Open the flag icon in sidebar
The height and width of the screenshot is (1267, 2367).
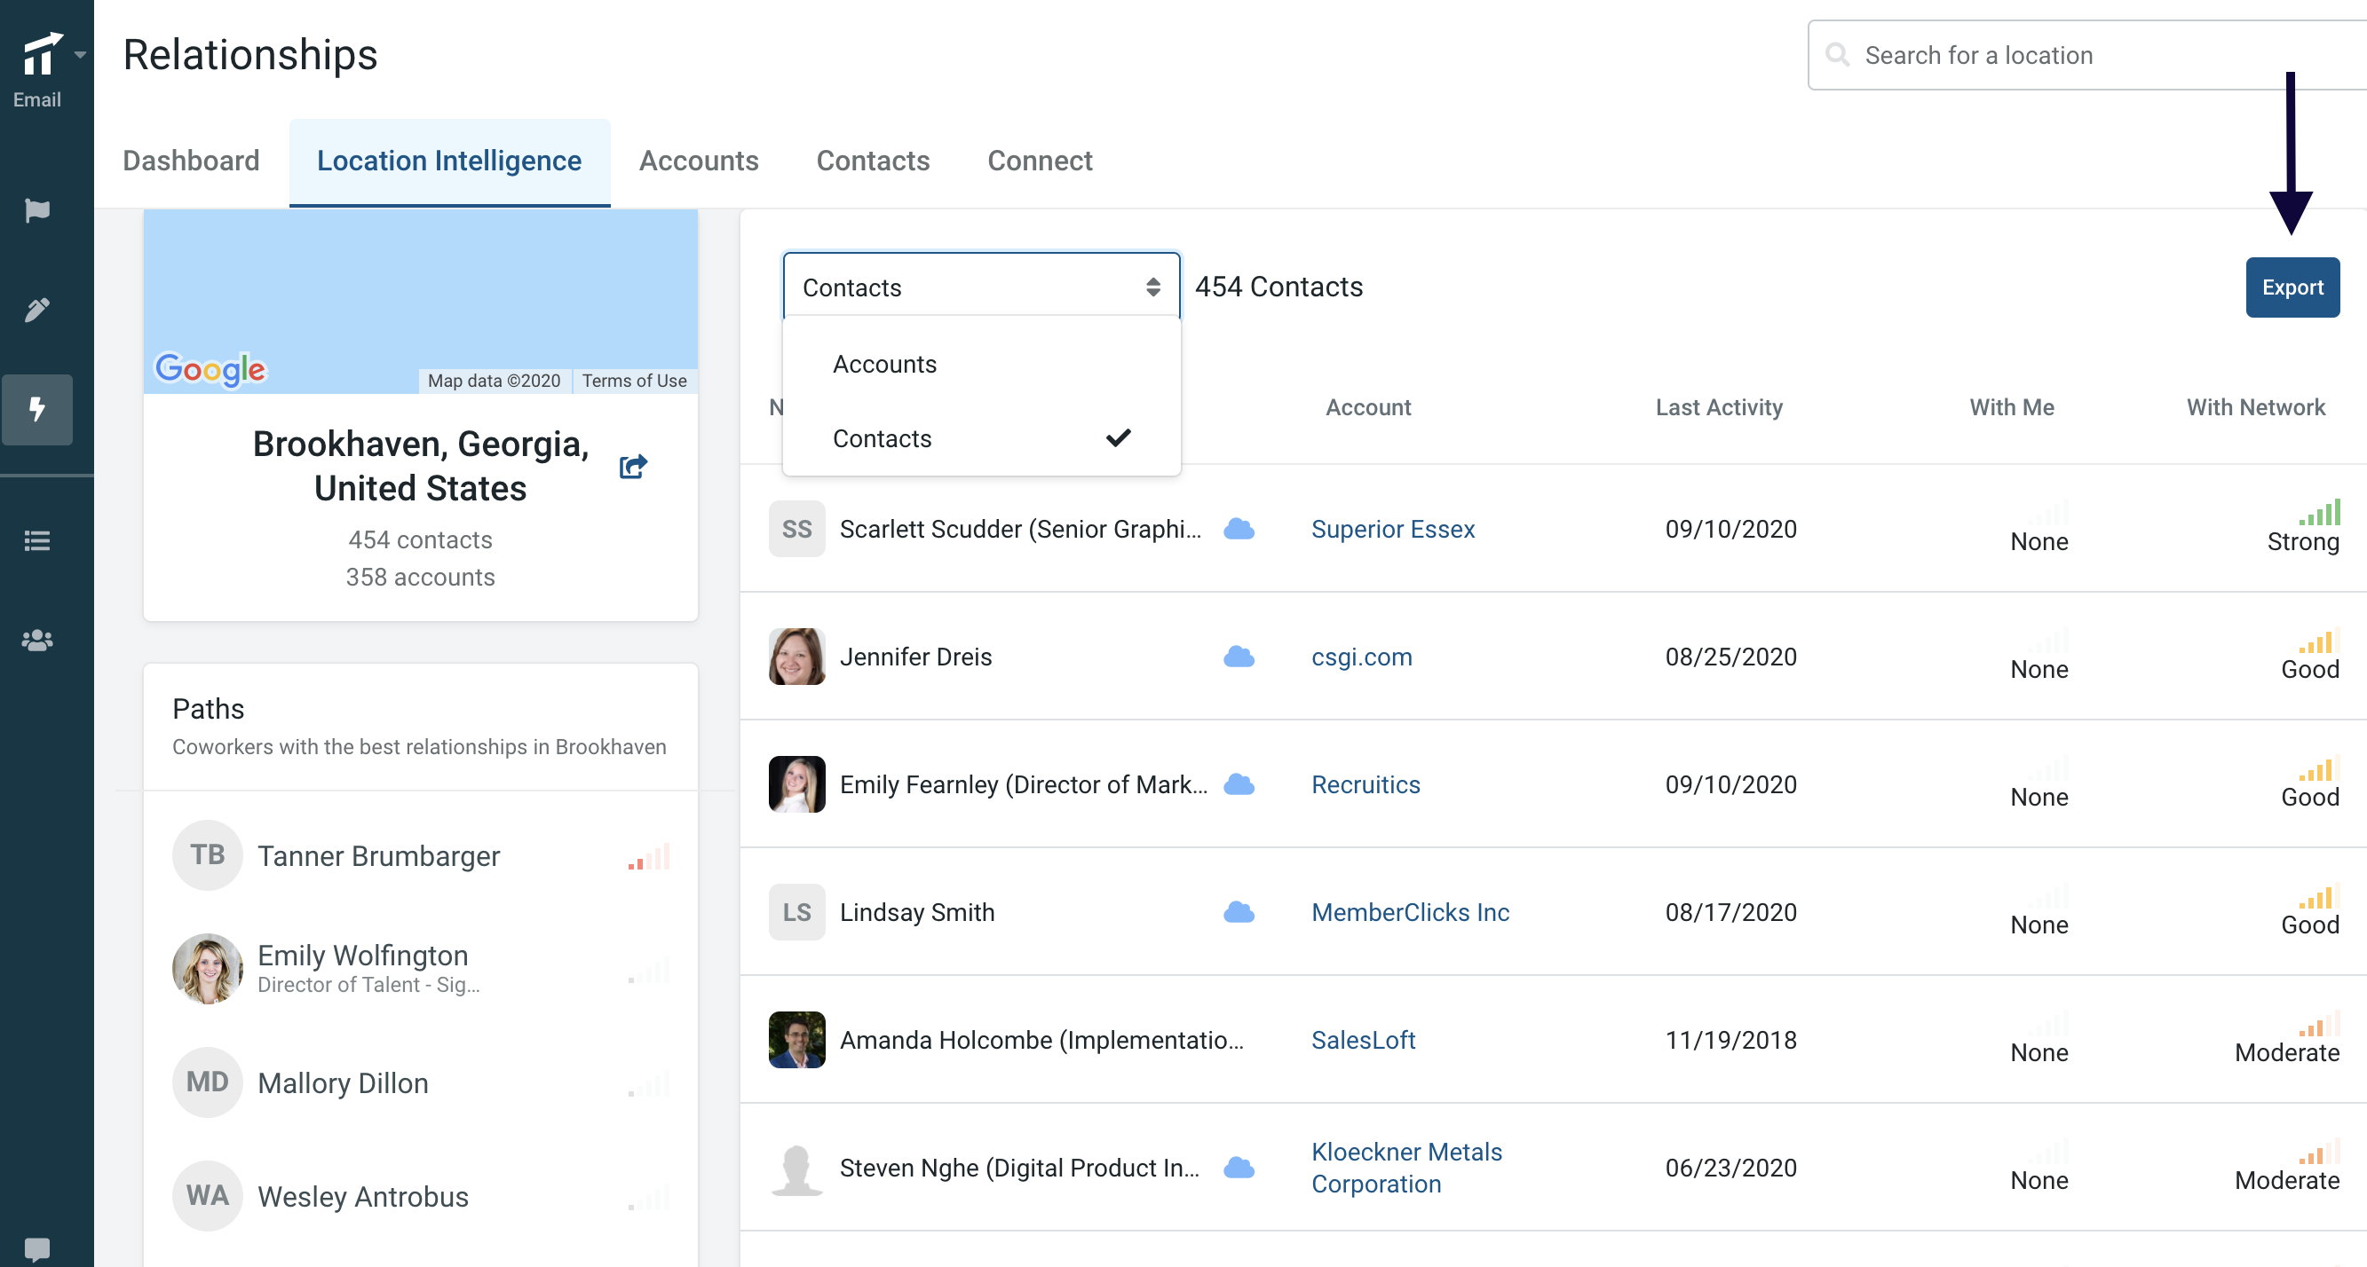coord(36,211)
